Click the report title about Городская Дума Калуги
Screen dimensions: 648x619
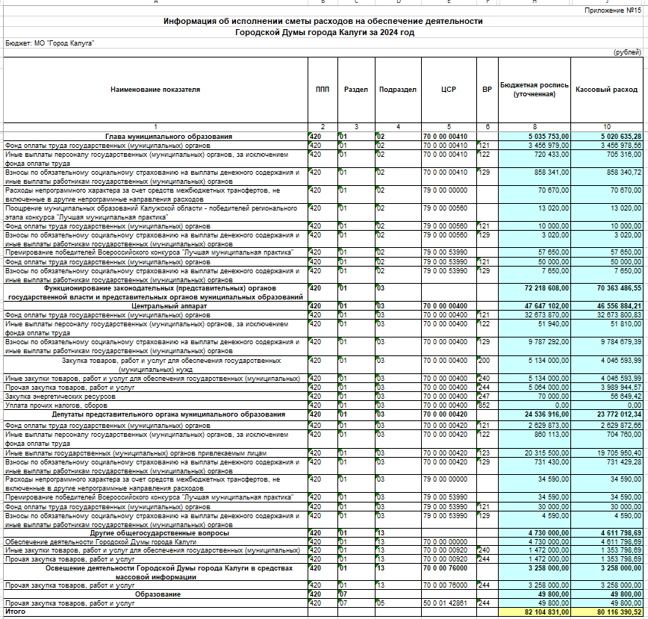click(323, 27)
